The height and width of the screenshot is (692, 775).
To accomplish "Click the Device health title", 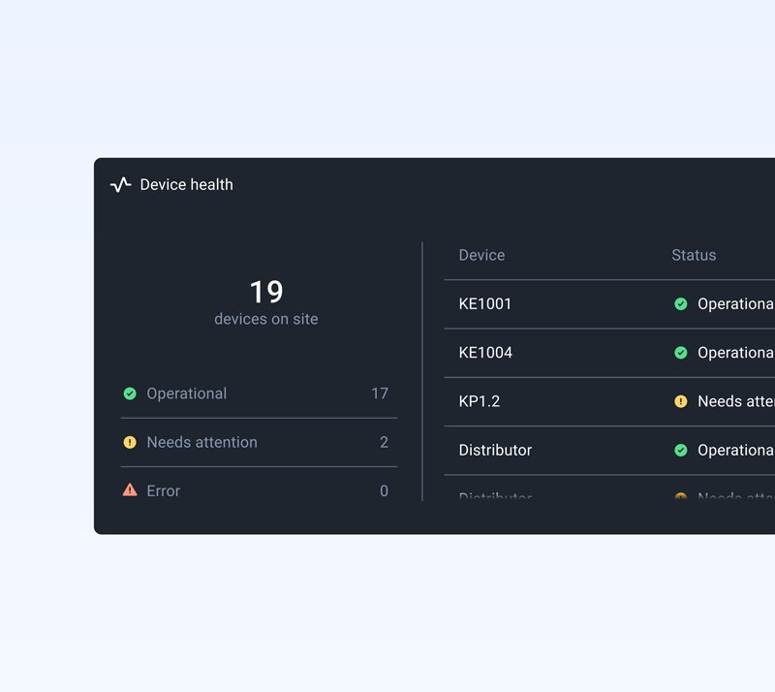I will 186,184.
